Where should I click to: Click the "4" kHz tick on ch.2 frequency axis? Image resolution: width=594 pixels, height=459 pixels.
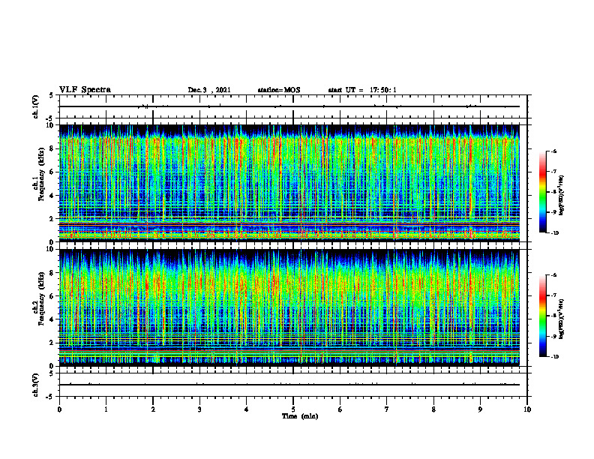[x=52, y=319]
